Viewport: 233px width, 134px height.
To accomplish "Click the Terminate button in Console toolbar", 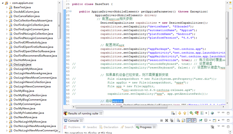I will [162, 120].
